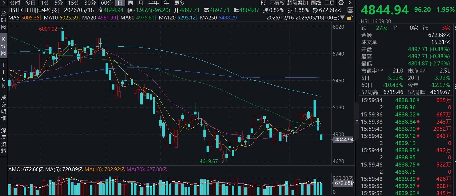Screen dimensions: 456x196
Task: Select the 60分 interval tab
Action: pos(107,3)
